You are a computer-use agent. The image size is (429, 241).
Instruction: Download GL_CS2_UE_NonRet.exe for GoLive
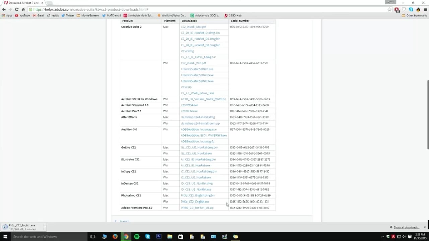pyautogui.click(x=196, y=153)
